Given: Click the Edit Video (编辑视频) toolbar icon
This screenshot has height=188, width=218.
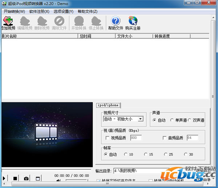Looking at the screenshot, I should point(25,22).
